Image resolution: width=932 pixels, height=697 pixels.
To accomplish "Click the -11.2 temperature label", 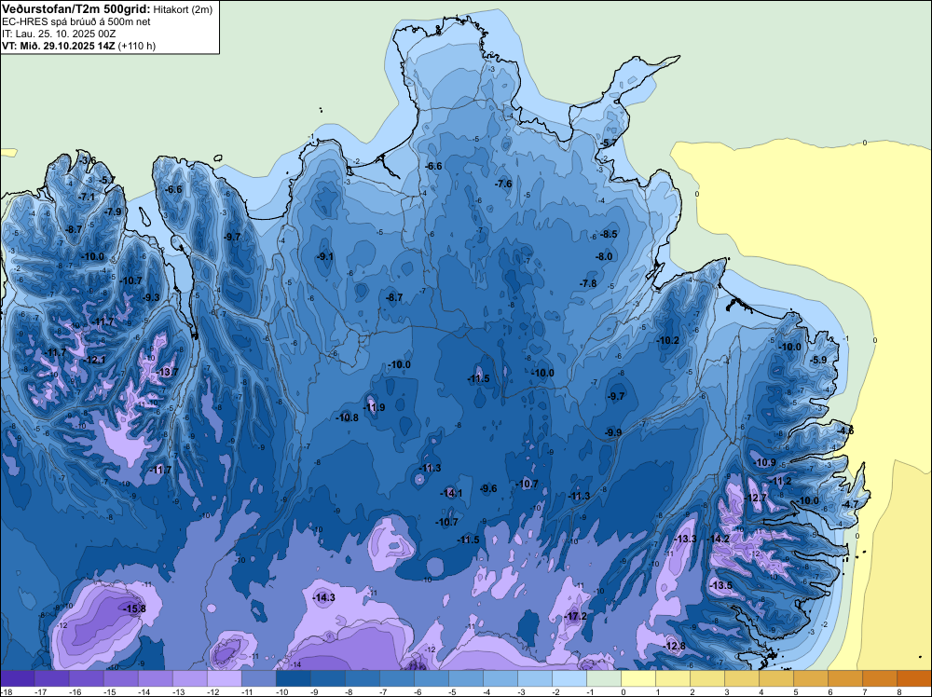I will click(x=780, y=481).
